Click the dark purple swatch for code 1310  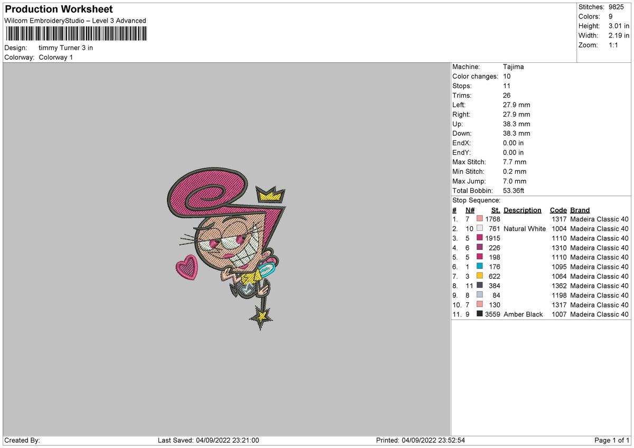point(480,248)
